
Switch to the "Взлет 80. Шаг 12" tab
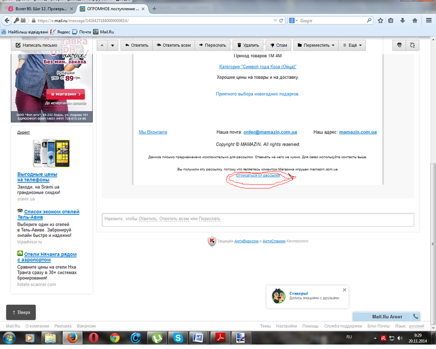[39, 8]
